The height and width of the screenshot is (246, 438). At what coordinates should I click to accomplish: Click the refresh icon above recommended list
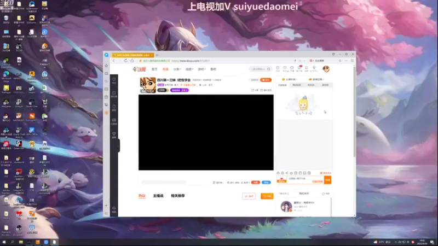click(x=323, y=194)
